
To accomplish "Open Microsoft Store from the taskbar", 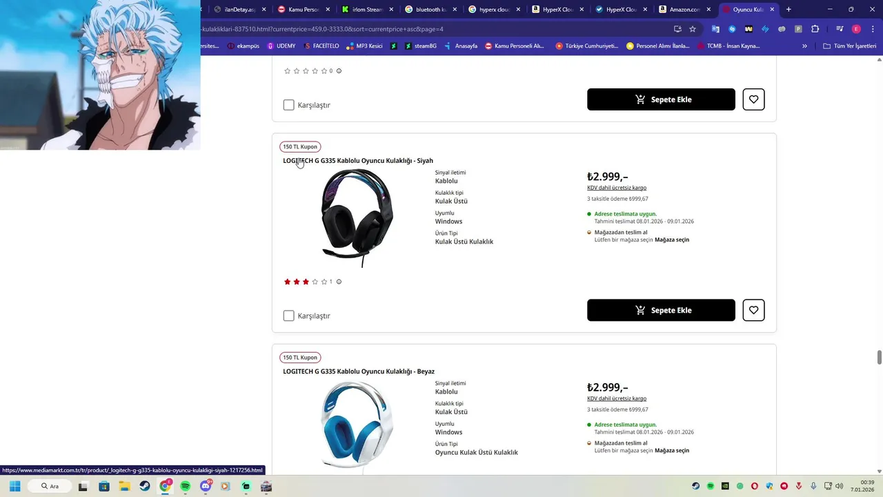I will coord(103,486).
